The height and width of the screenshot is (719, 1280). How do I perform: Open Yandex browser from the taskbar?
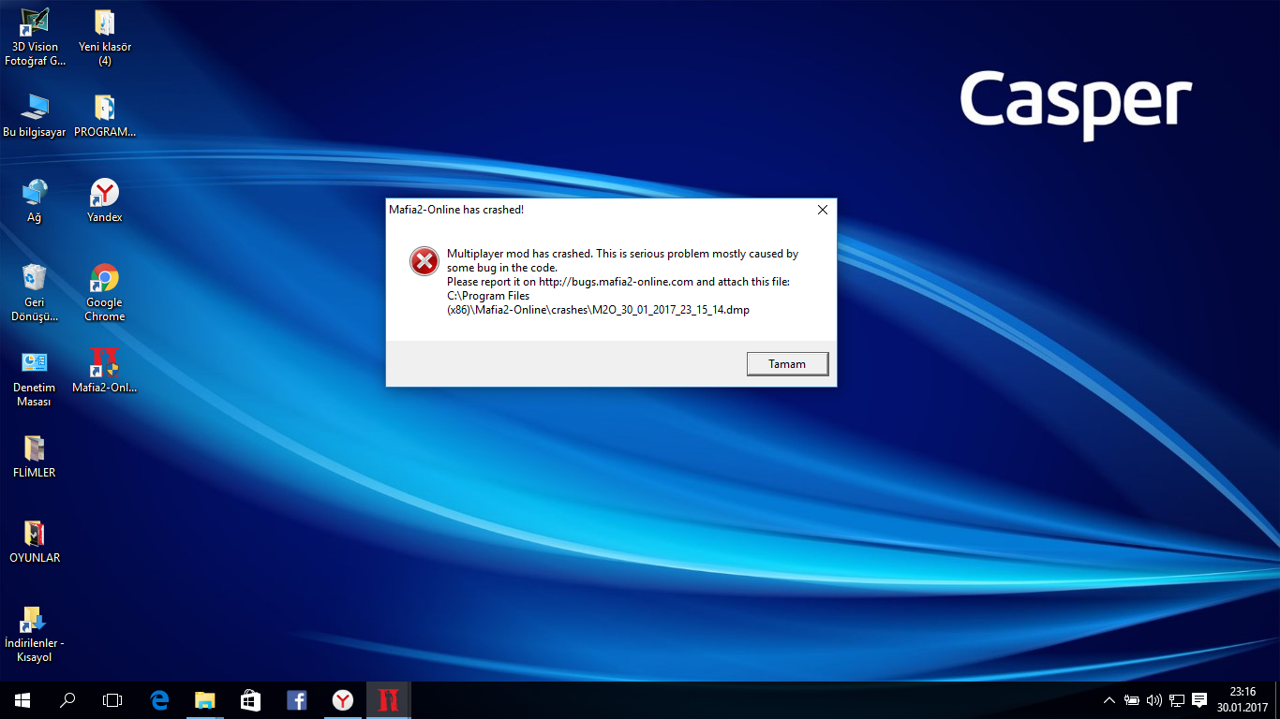(x=343, y=700)
